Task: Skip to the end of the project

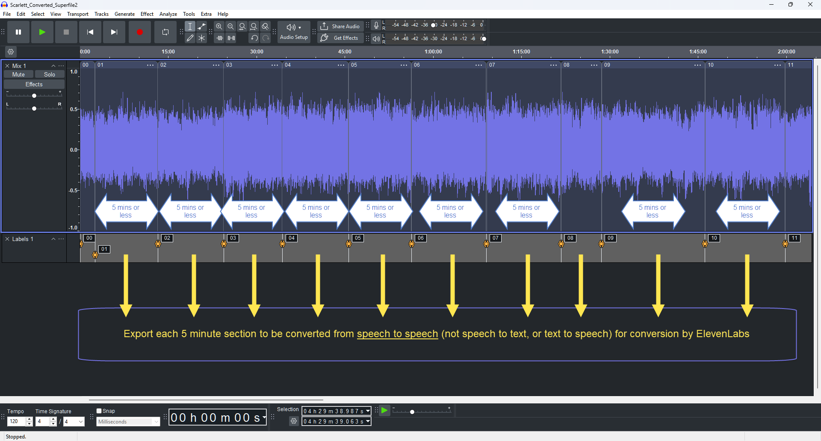Action: (114, 32)
